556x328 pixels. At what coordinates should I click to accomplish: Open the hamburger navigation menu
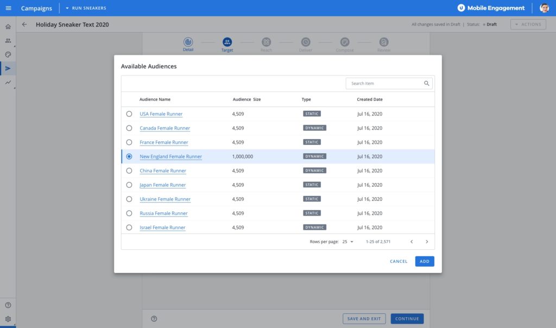(x=8, y=8)
